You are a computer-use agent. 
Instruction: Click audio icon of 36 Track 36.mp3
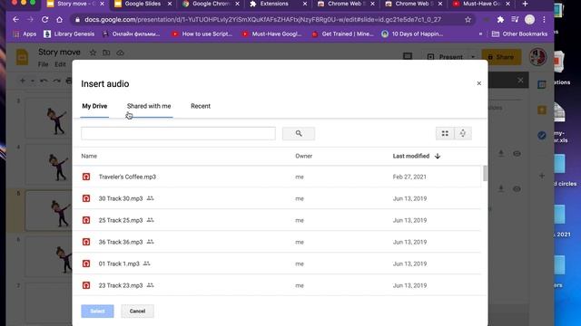(x=86, y=242)
